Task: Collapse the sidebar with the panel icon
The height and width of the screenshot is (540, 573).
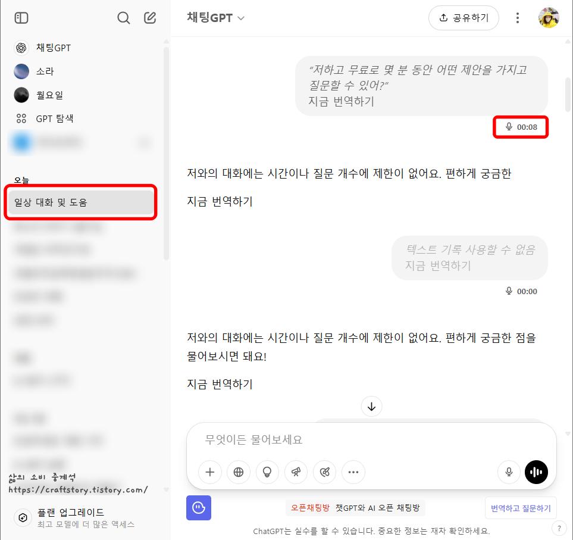Action: pyautogui.click(x=21, y=17)
